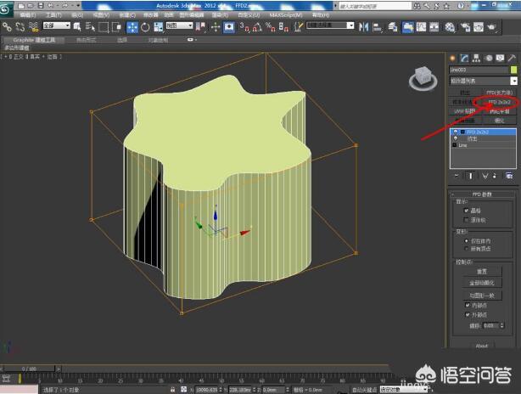Open the Create tab of command panel
The image size is (521, 394).
454,58
